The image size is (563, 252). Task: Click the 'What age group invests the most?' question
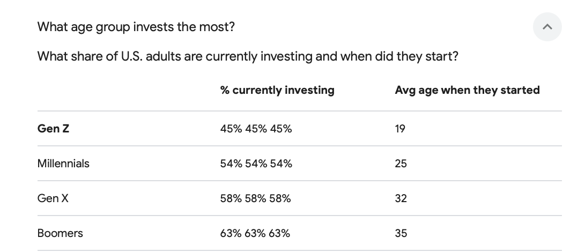coord(136,27)
